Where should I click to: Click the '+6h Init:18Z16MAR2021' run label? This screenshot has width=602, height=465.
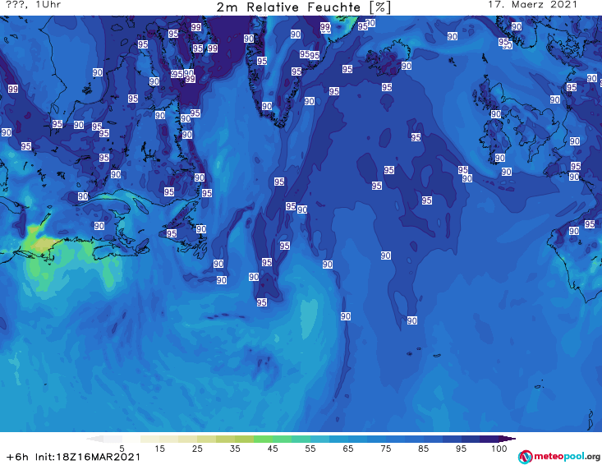[x=73, y=457]
